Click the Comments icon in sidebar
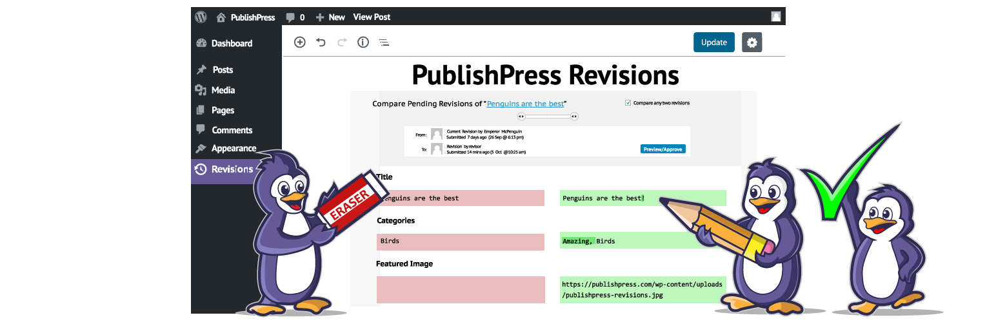 pos(201,129)
